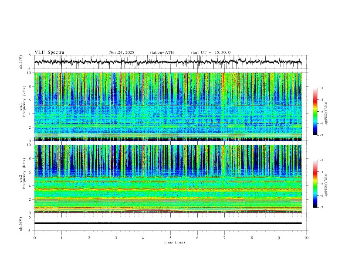
Task: Click the "-3" tick on the ch.1 color bar
Action: click(x=321, y=88)
